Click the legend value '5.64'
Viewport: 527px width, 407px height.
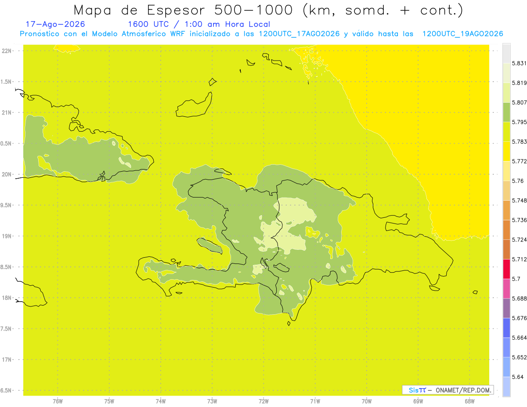518,377
